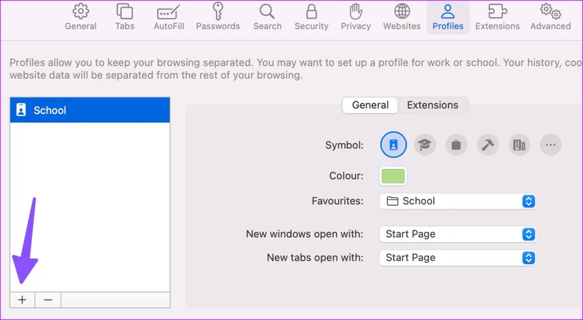This screenshot has width=583, height=320.
Task: Select the ID badge profile symbol
Action: point(394,145)
